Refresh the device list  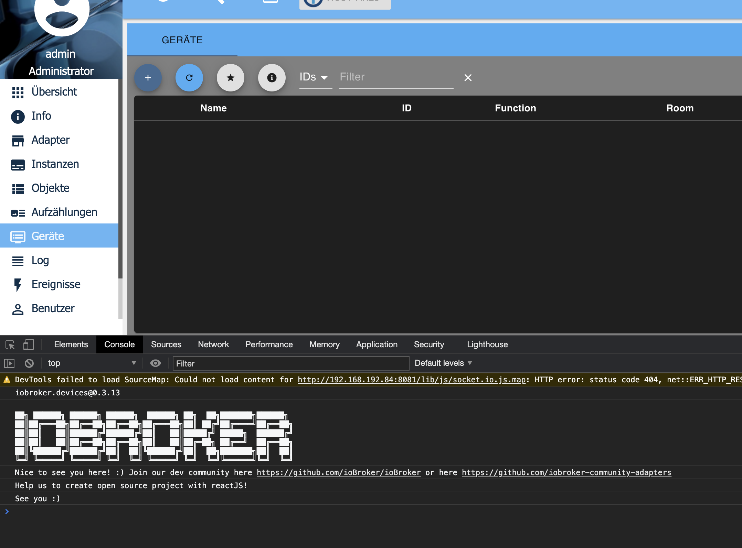(189, 78)
